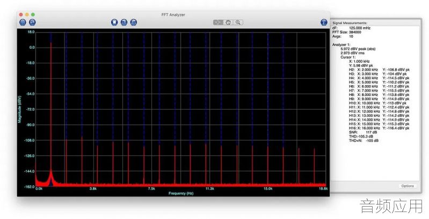Screen dimensions: 429x219
Task: Click the Avgs 10 entry
Action: (343, 36)
